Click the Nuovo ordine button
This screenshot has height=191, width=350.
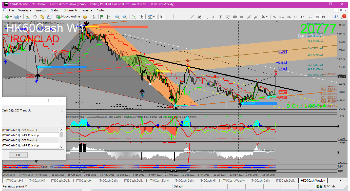tap(68, 17)
